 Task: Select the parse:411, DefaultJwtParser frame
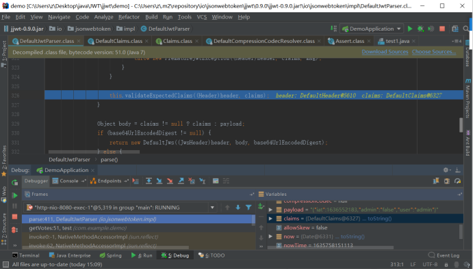coord(138,219)
